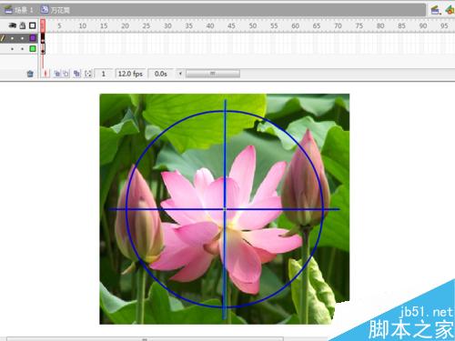Screen dimensions: 455x341
Task: Click frame 75 on the timeline ruler
Action: pyautogui.click(x=359, y=26)
